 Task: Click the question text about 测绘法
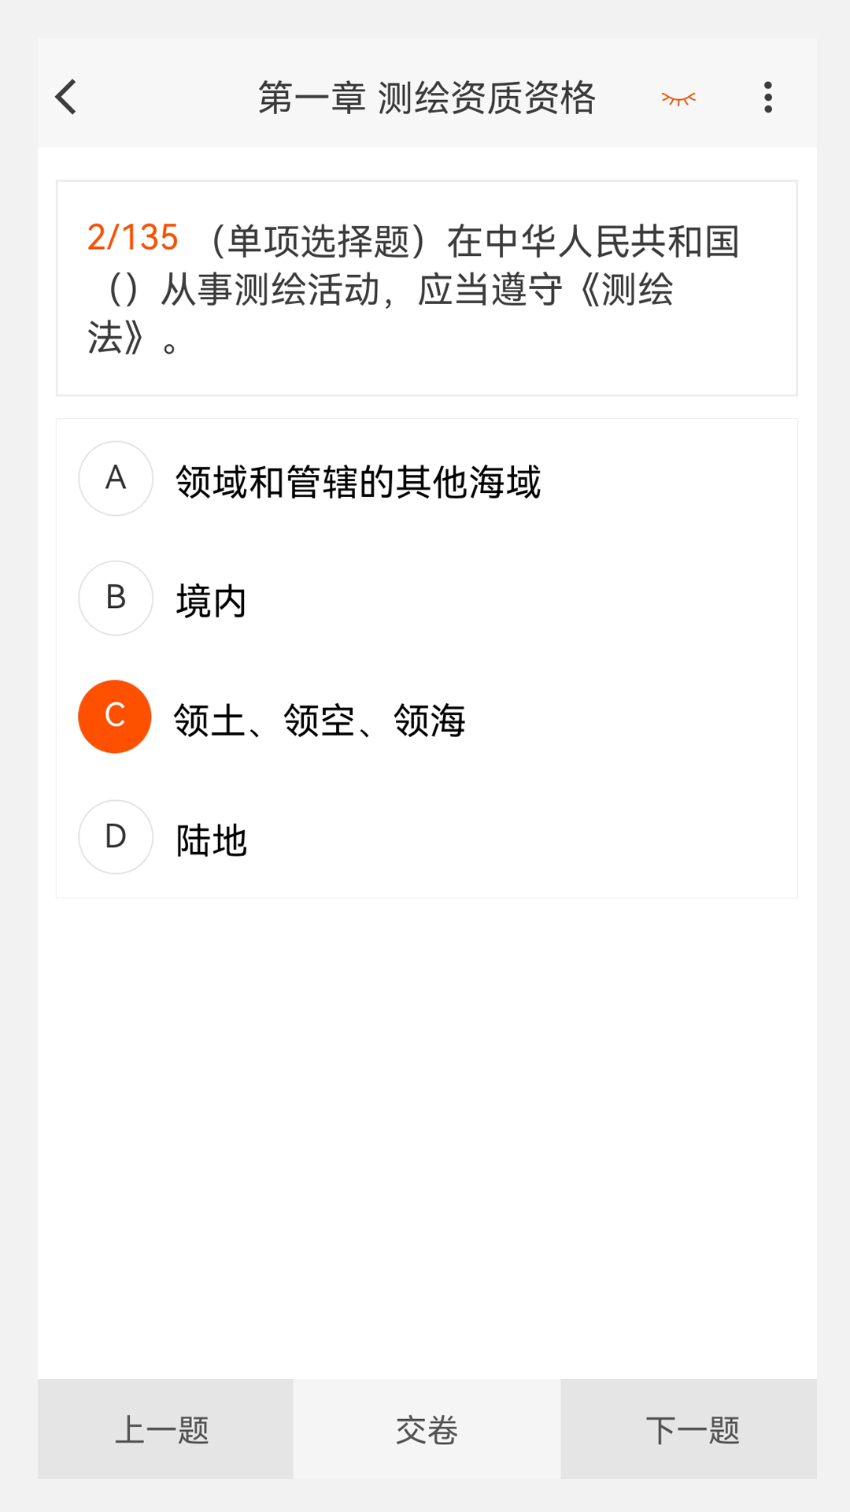[417, 291]
